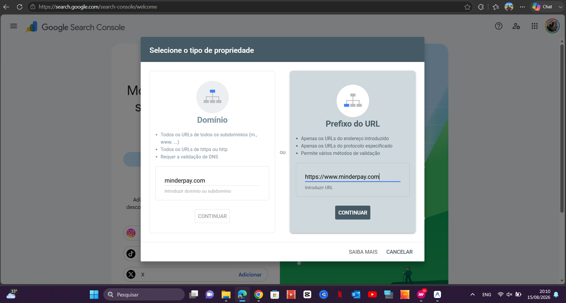This screenshot has height=303, width=566.
Task: Open the ENG language switcher
Action: click(x=487, y=294)
